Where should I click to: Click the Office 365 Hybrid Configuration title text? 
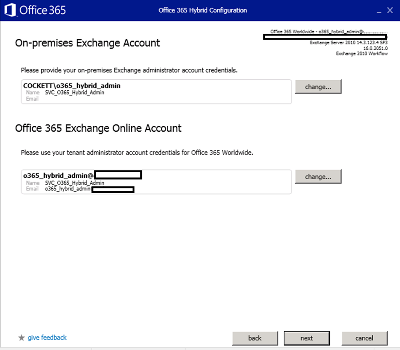pos(203,10)
